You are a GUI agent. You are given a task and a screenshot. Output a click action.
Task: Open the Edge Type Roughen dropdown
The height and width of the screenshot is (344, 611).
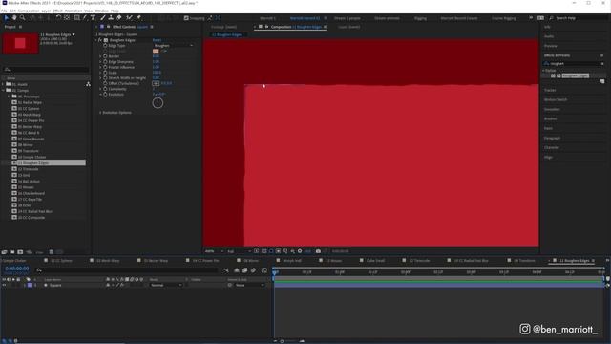click(x=173, y=46)
